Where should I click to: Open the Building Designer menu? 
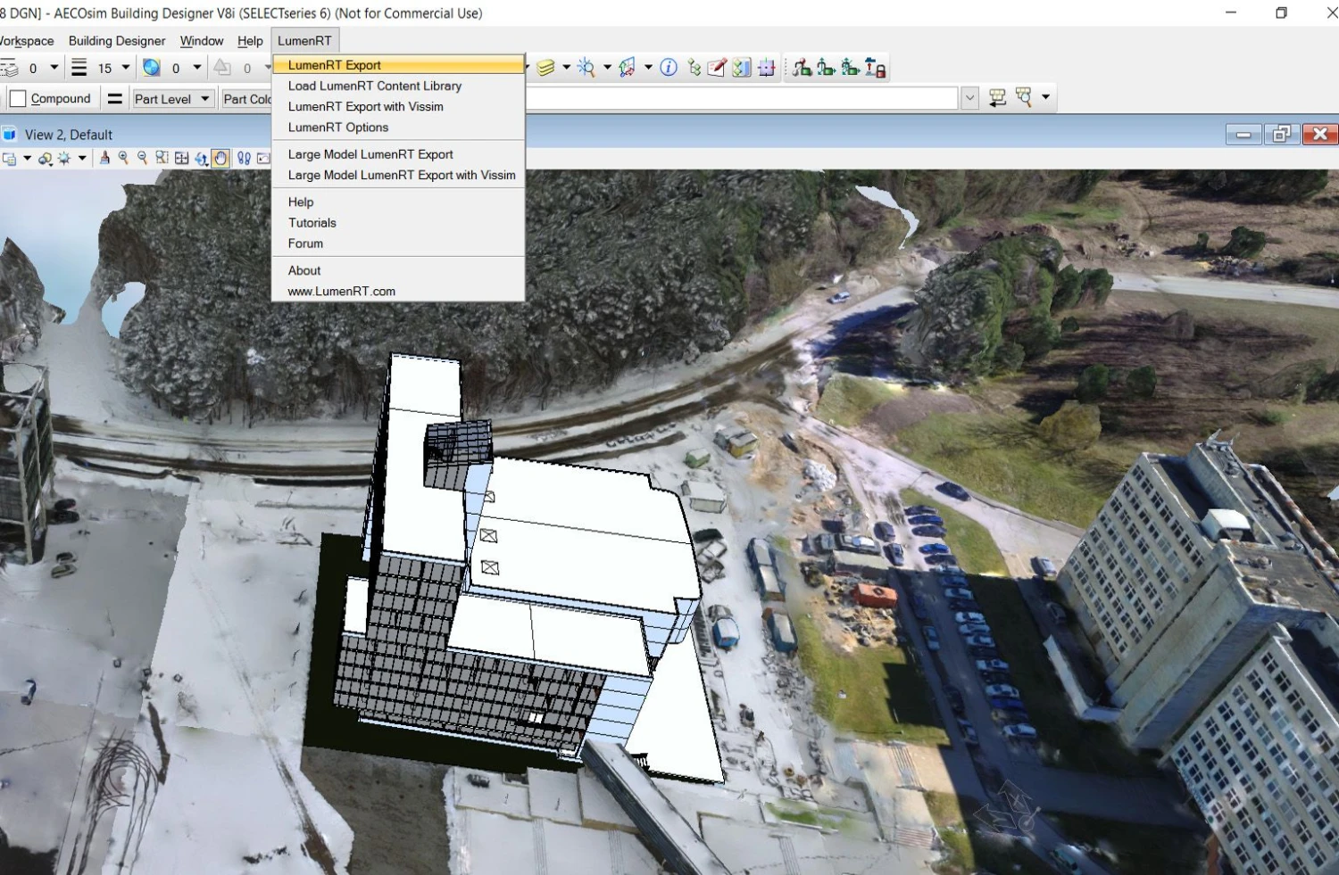click(117, 41)
